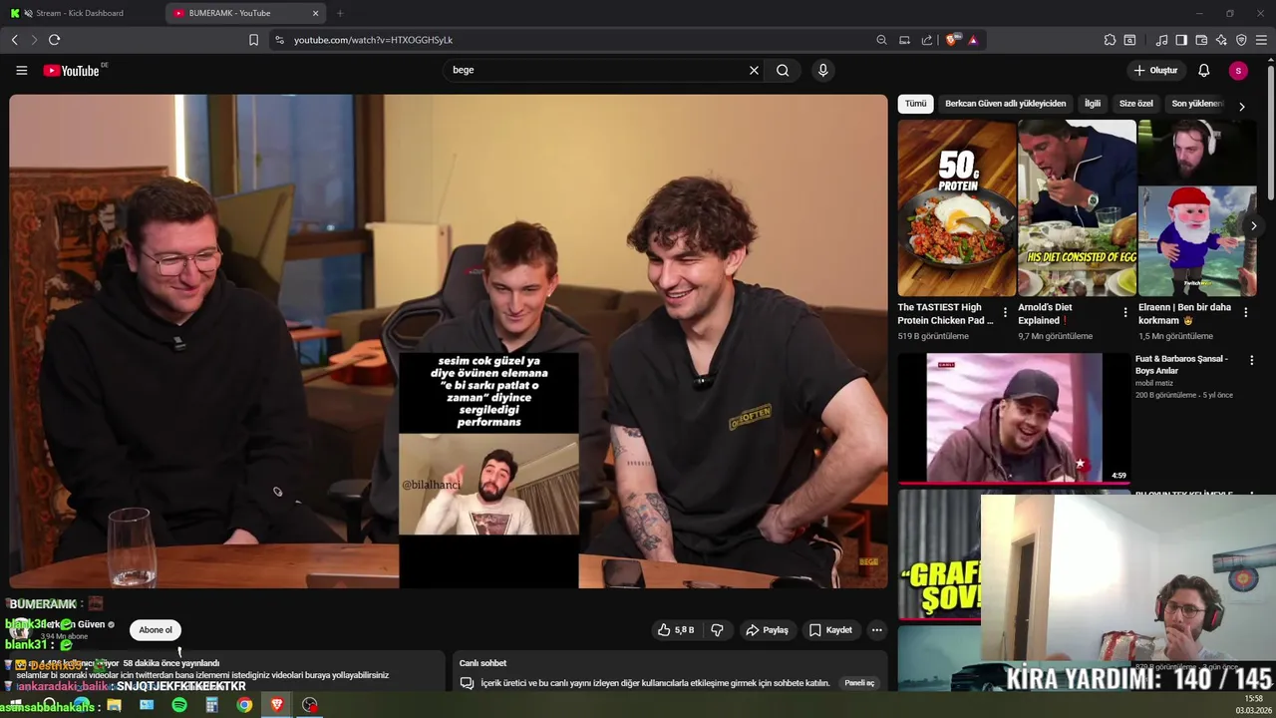Open Brave Leo AI sparkle icon
Image resolution: width=1276 pixels, height=718 pixels.
(1221, 40)
